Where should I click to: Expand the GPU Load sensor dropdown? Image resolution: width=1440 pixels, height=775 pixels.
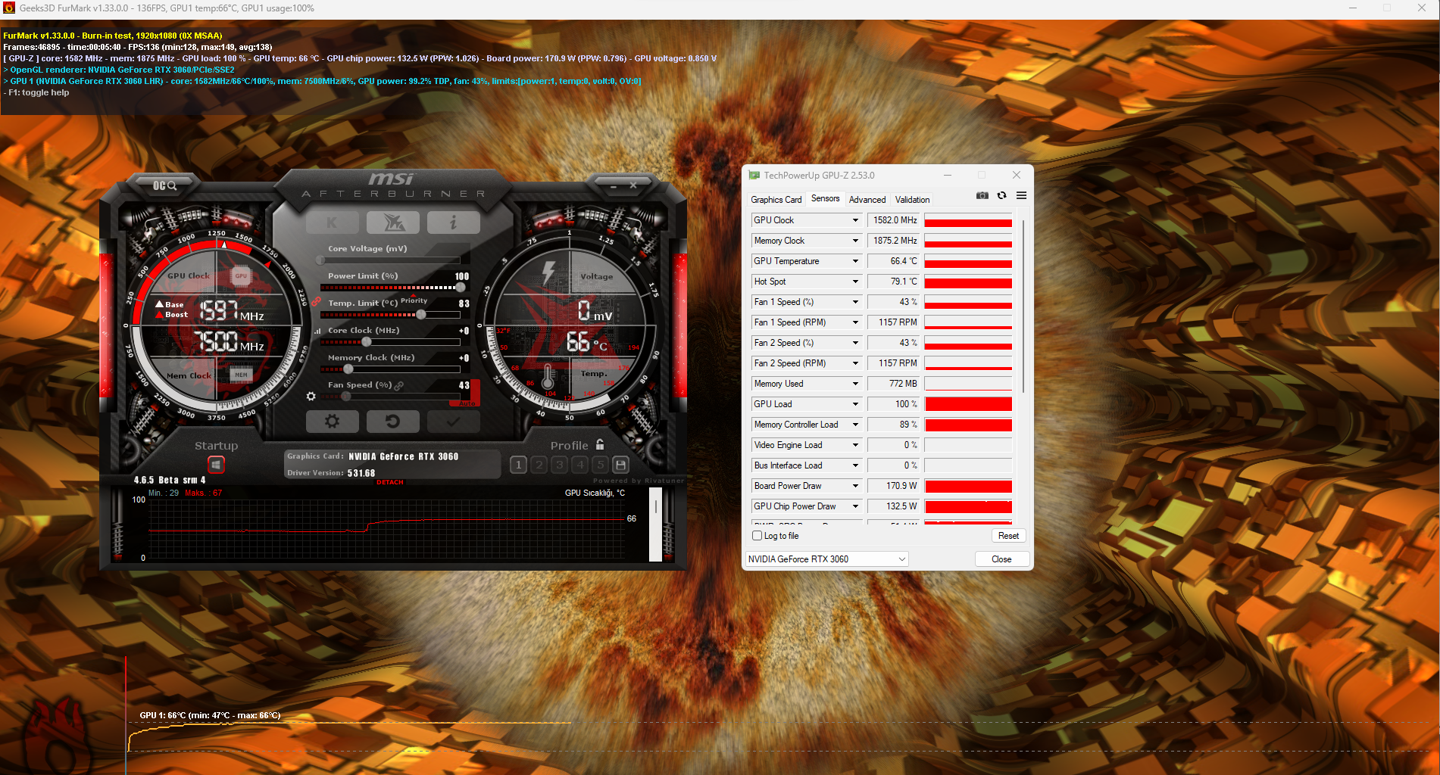tap(855, 404)
